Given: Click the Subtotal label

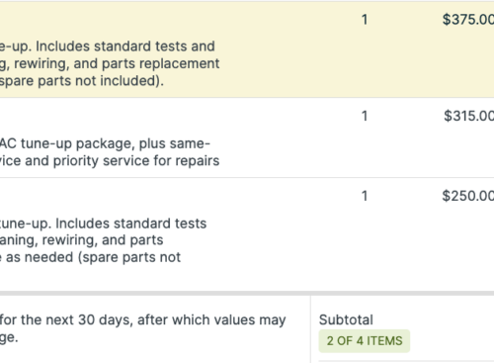Looking at the screenshot, I should tap(346, 319).
